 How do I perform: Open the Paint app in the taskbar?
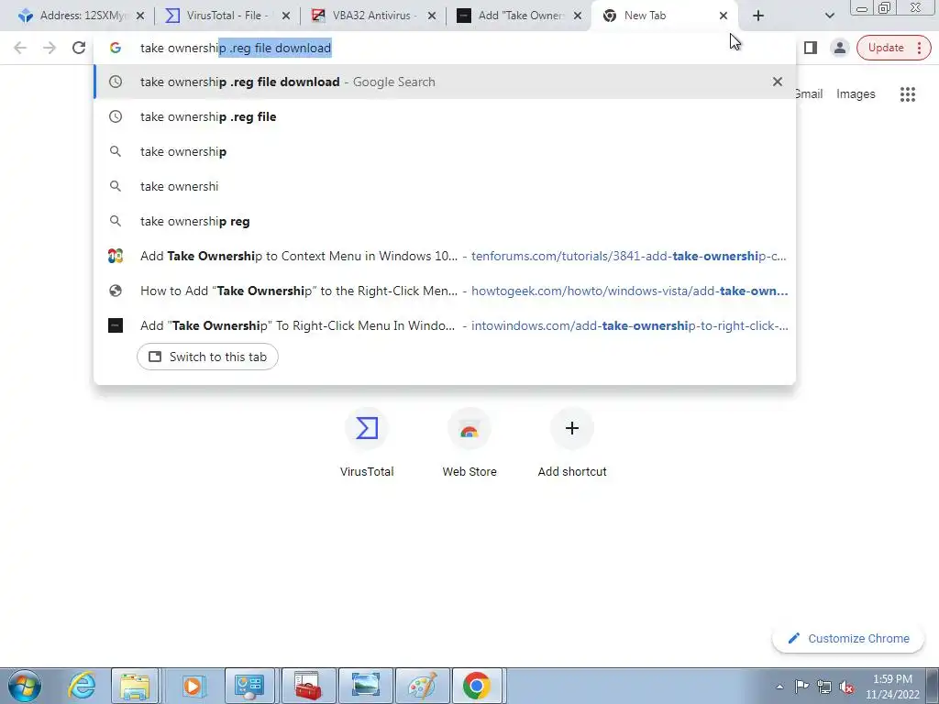[x=423, y=686]
